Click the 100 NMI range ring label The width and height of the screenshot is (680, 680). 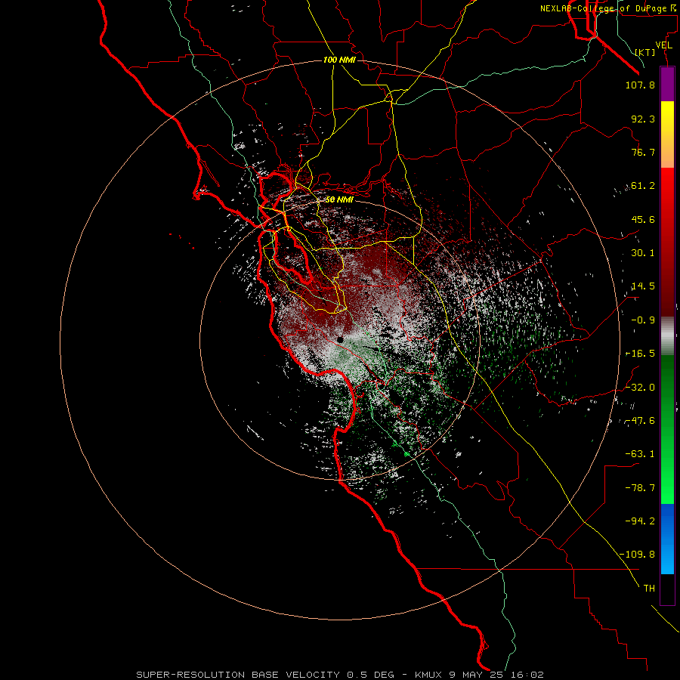(x=339, y=60)
